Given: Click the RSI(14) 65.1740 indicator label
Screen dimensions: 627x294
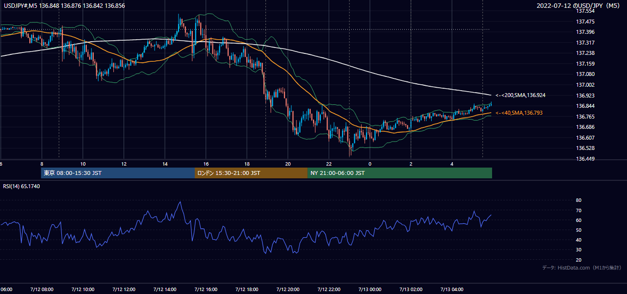Looking at the screenshot, I should [22, 186].
